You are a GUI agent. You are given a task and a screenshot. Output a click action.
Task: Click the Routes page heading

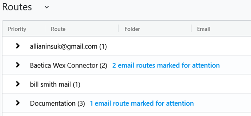tap(17, 7)
